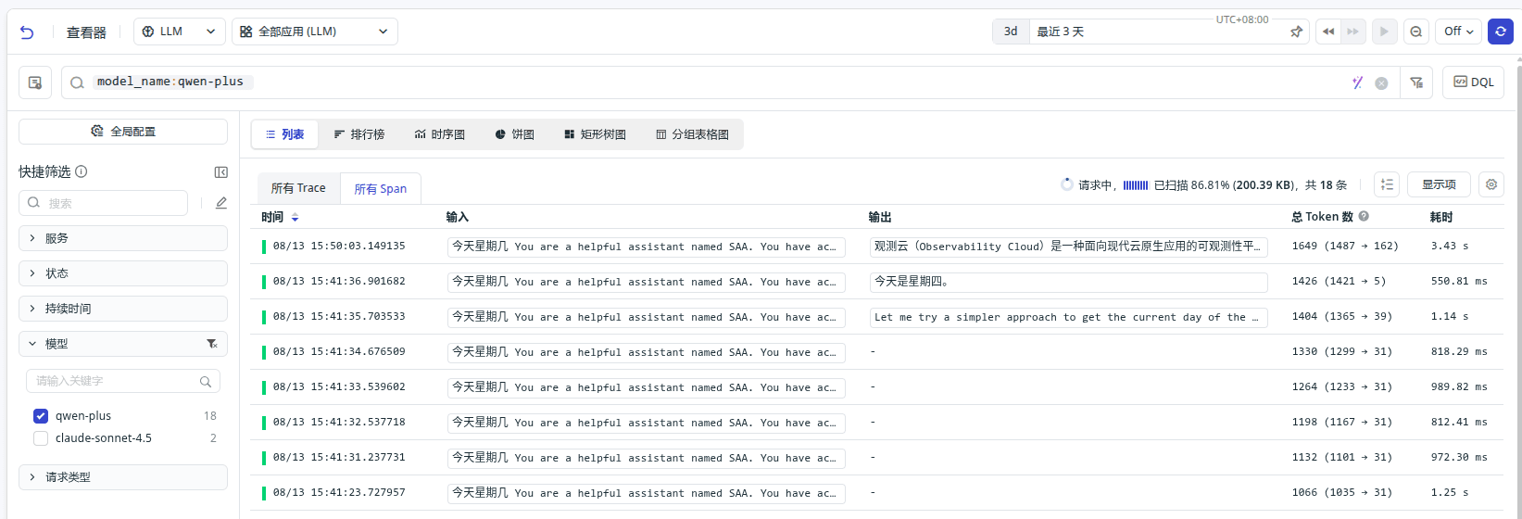This screenshot has height=519, width=1522.
Task: Click the duration value 550.81 ms
Action: 1459,282
